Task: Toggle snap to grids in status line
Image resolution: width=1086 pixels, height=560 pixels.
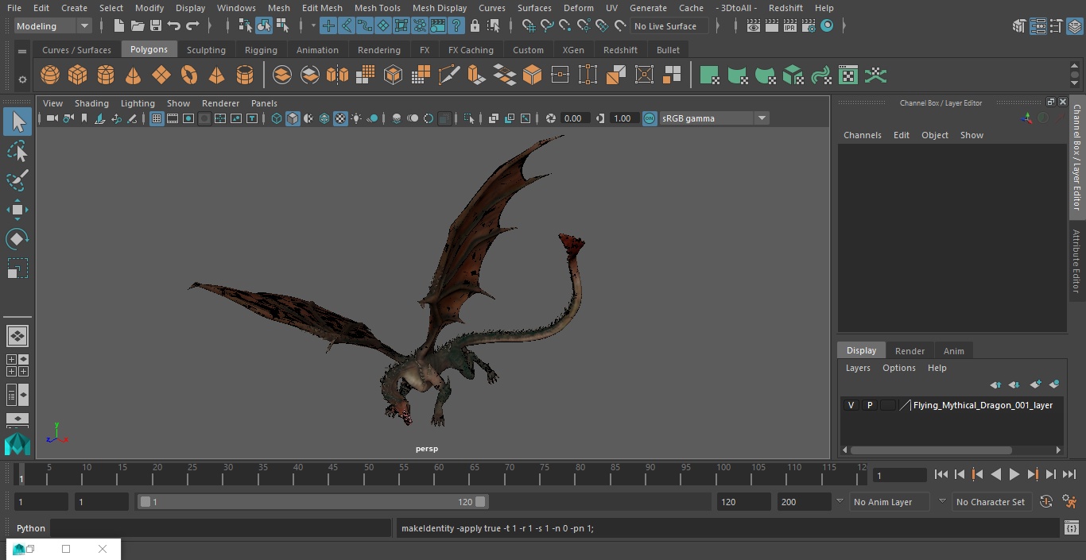Action: coord(529,26)
